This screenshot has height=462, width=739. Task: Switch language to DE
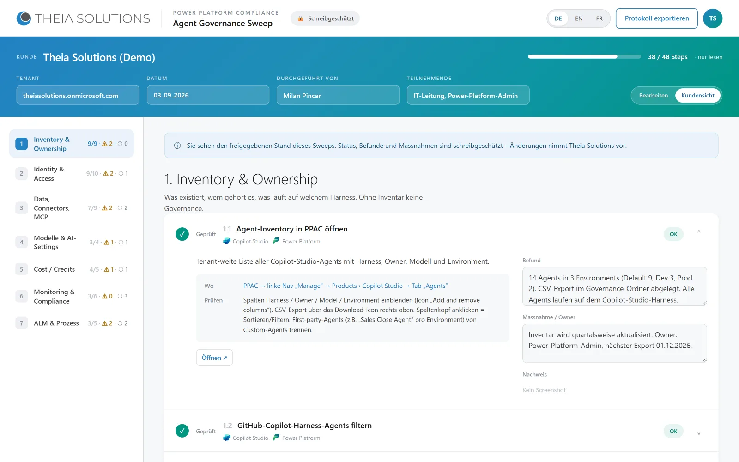(x=558, y=18)
